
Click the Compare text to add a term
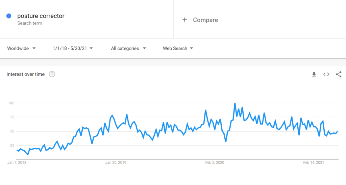pos(205,20)
